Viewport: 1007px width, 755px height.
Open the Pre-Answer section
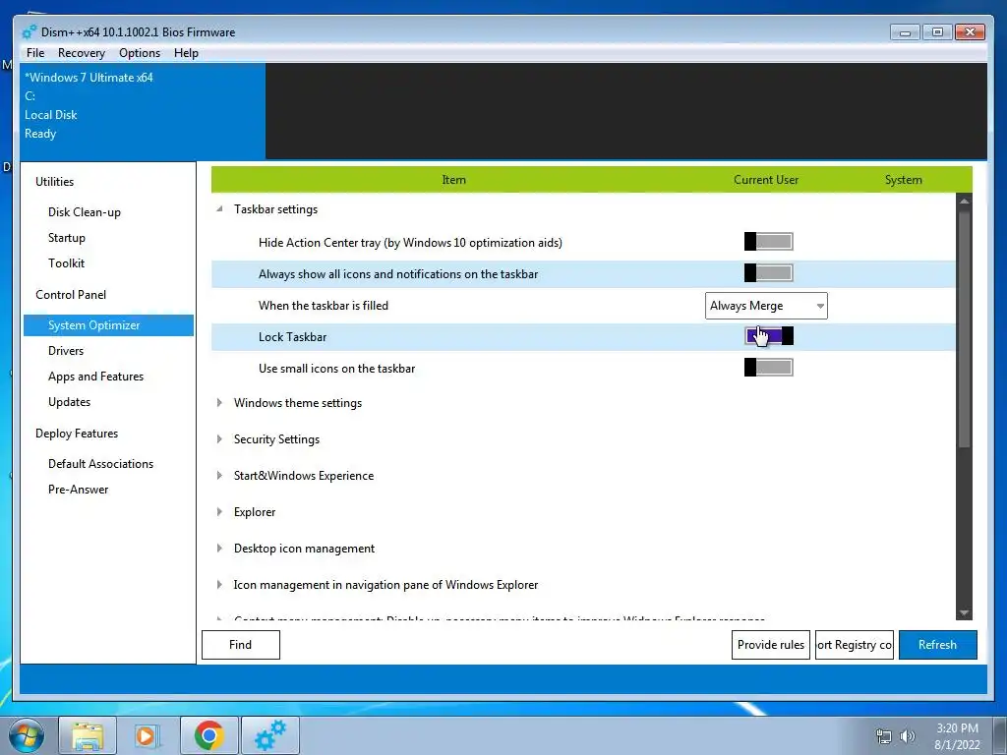pos(78,490)
